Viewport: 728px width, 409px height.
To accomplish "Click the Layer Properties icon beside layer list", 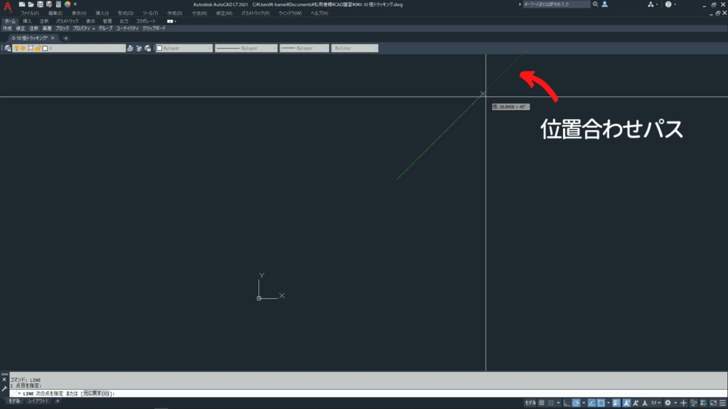I will click(x=8, y=48).
